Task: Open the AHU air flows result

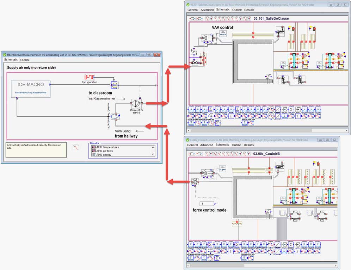Action: 106,151
